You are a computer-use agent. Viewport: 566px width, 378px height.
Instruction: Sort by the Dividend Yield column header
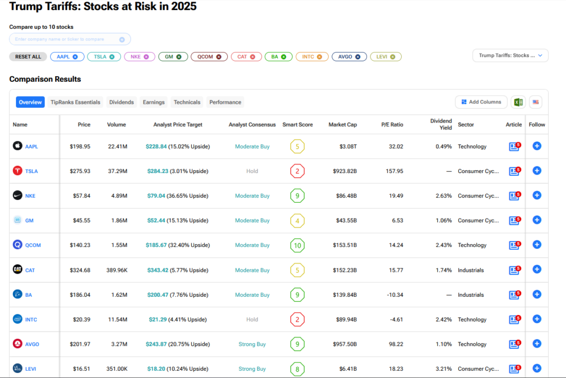441,124
